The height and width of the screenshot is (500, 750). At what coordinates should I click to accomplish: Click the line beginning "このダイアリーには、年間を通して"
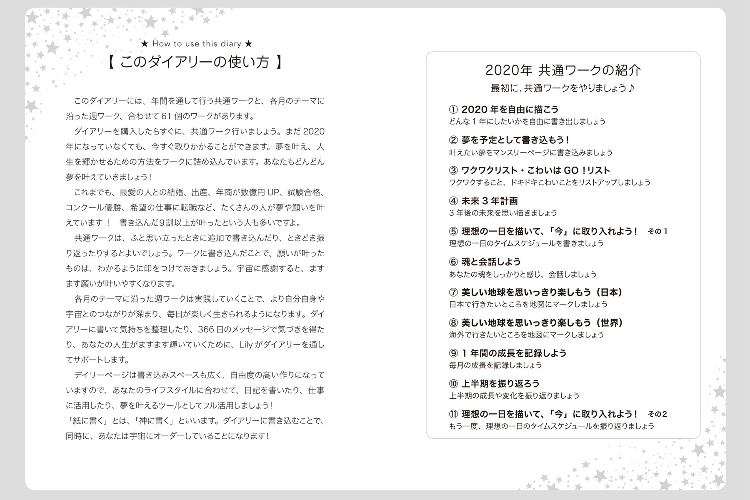[199, 101]
